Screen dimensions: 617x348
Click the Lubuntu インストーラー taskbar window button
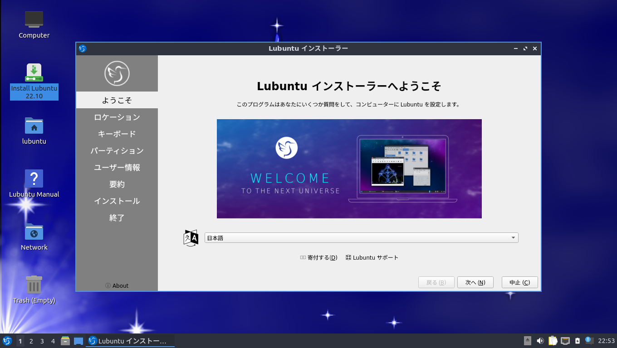pyautogui.click(x=130, y=341)
